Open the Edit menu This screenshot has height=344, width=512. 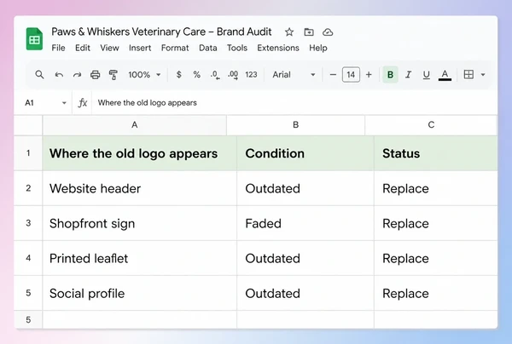pos(83,48)
